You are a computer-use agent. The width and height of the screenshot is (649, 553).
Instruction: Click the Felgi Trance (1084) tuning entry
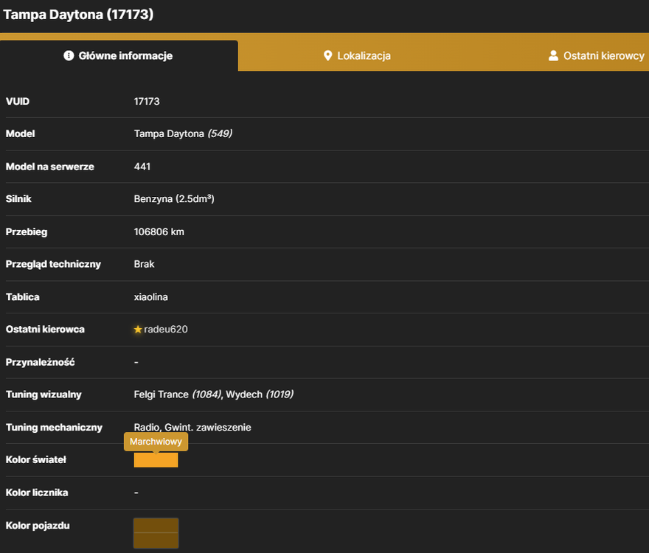(x=178, y=394)
